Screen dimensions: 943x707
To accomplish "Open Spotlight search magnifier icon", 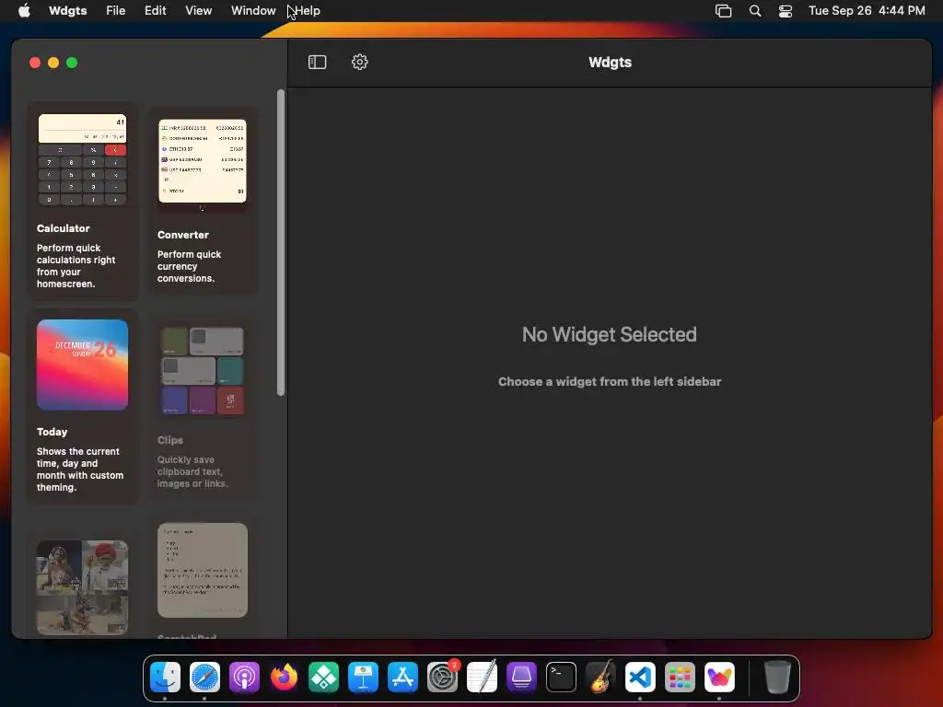I will [755, 10].
